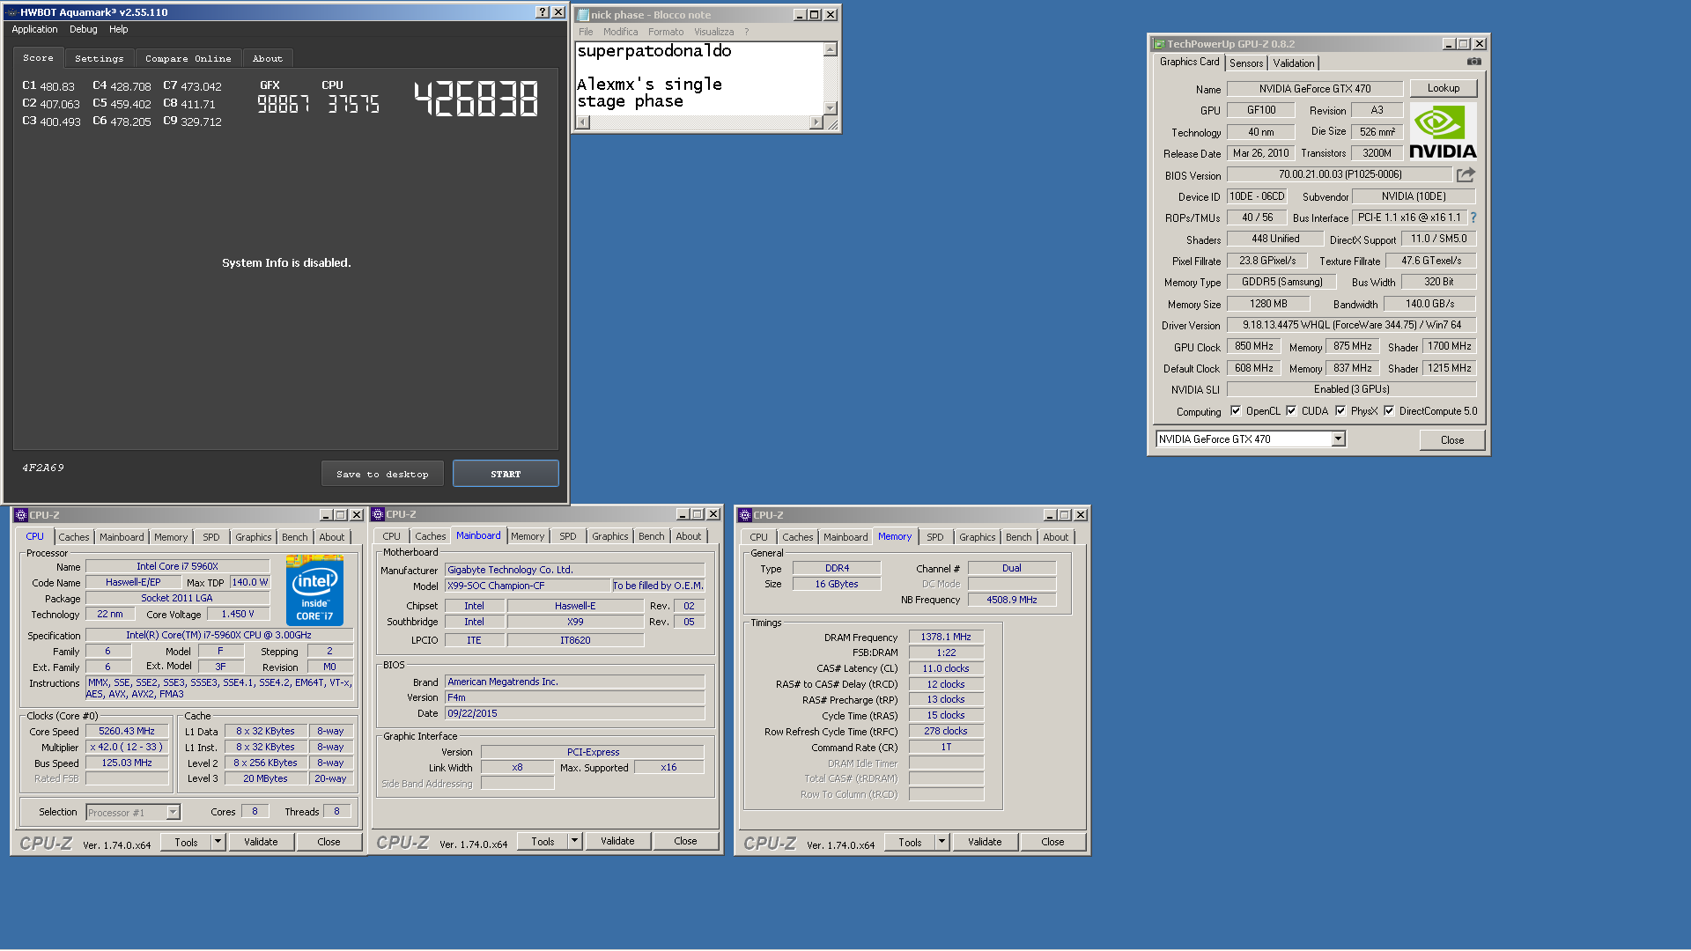This screenshot has height=951, width=1691.
Task: Click the NVIDIA SLI Enabled (3 GPUs) field
Action: (x=1352, y=389)
